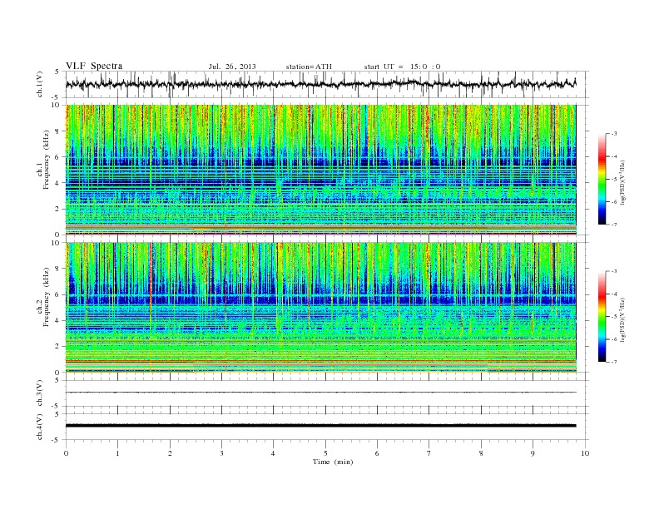The height and width of the screenshot is (509, 659).
Task: Click the '-3' value on ch.1 colorbar
Action: pyautogui.click(x=614, y=134)
